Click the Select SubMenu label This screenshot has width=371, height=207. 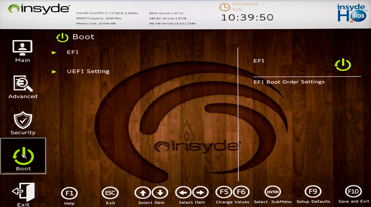[x=273, y=202]
